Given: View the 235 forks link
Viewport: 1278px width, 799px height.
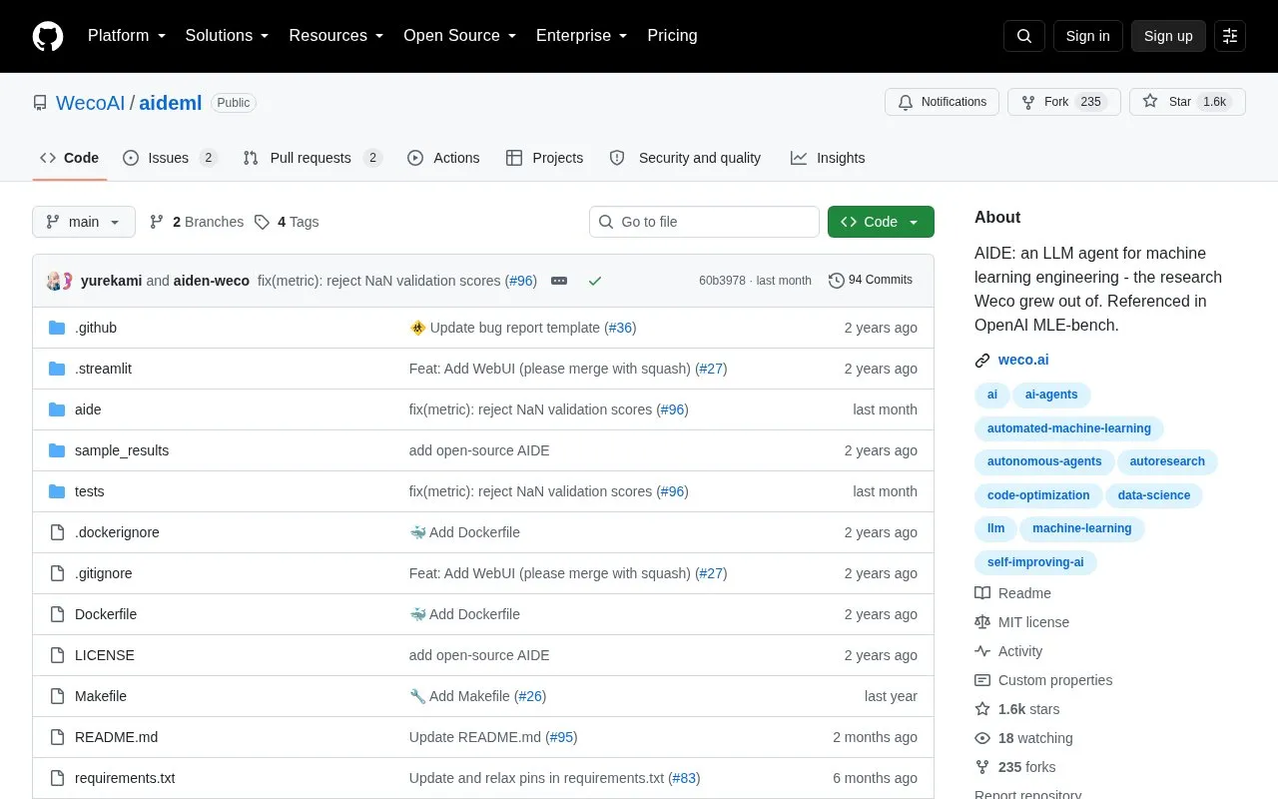Looking at the screenshot, I should point(1015,767).
